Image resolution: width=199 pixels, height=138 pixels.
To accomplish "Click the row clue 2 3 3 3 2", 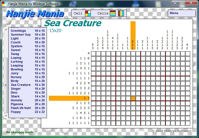I will pyautogui.click(x=81, y=88).
